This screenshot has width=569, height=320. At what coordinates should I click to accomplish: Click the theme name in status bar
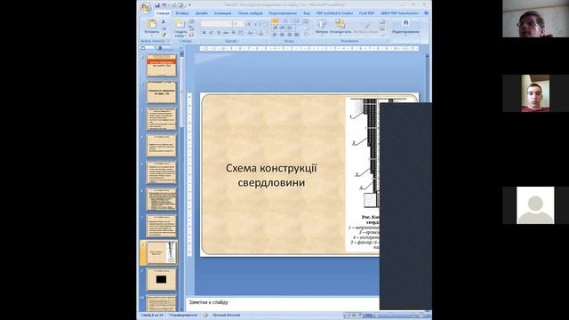pyautogui.click(x=183, y=316)
